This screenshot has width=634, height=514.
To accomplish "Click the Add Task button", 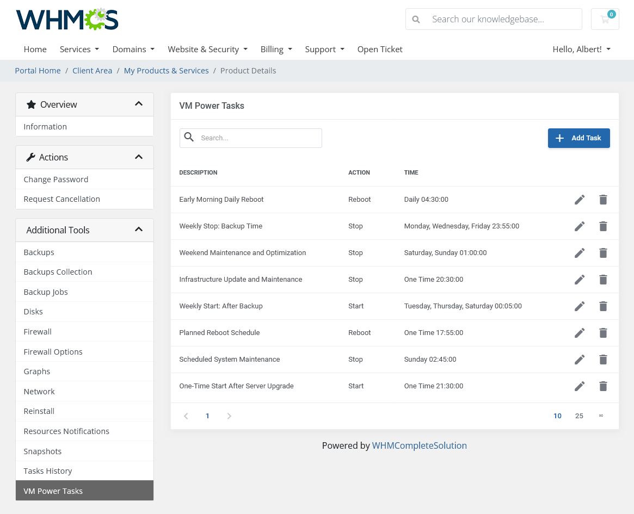I will (x=578, y=138).
